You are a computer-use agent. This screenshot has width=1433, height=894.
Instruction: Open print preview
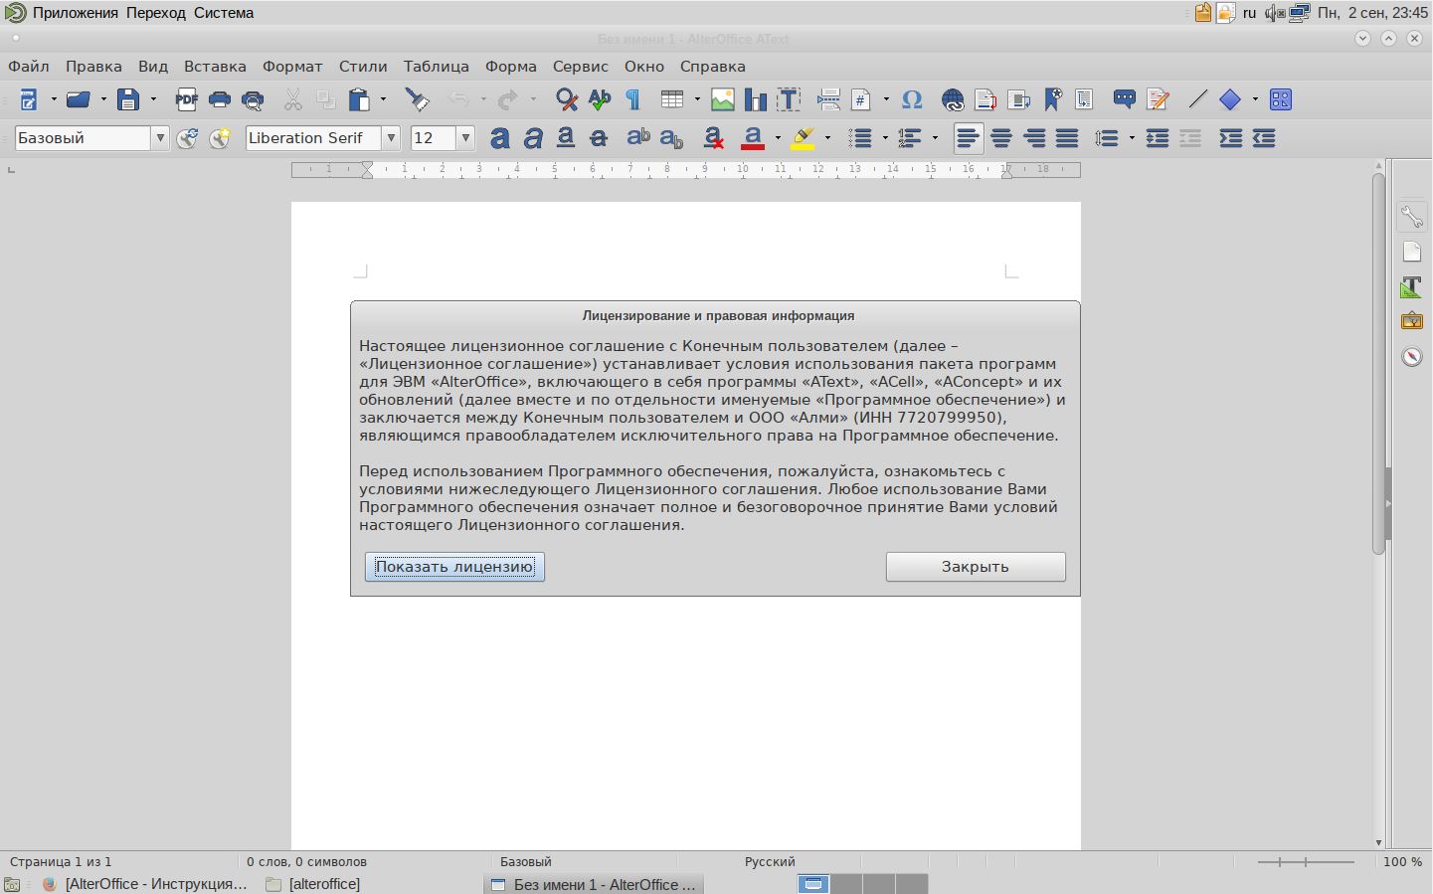[x=254, y=99]
